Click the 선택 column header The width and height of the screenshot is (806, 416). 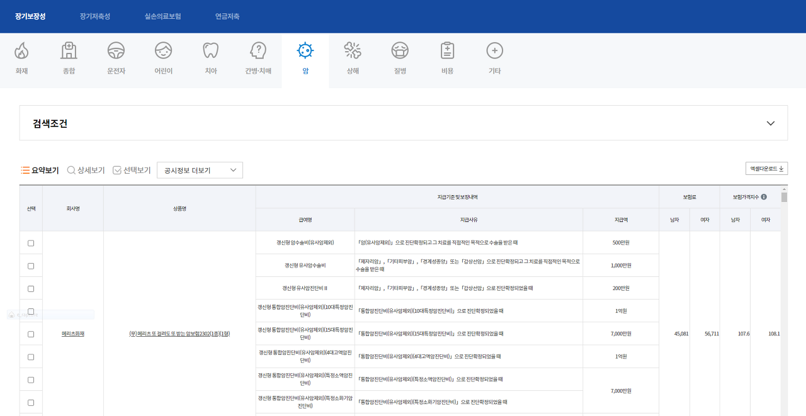coord(31,208)
